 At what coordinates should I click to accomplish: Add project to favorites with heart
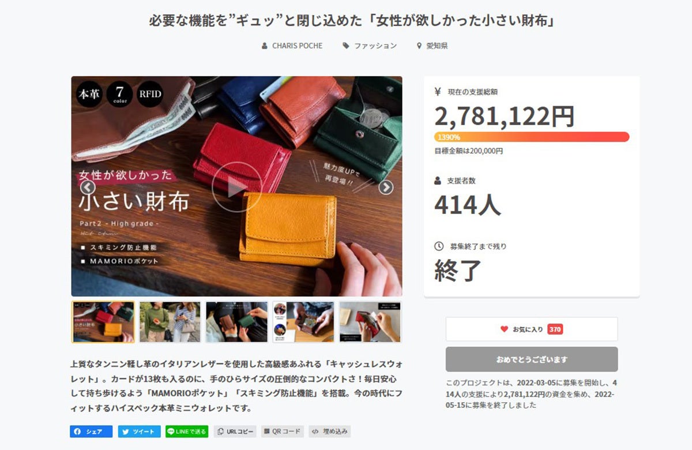[x=532, y=329]
